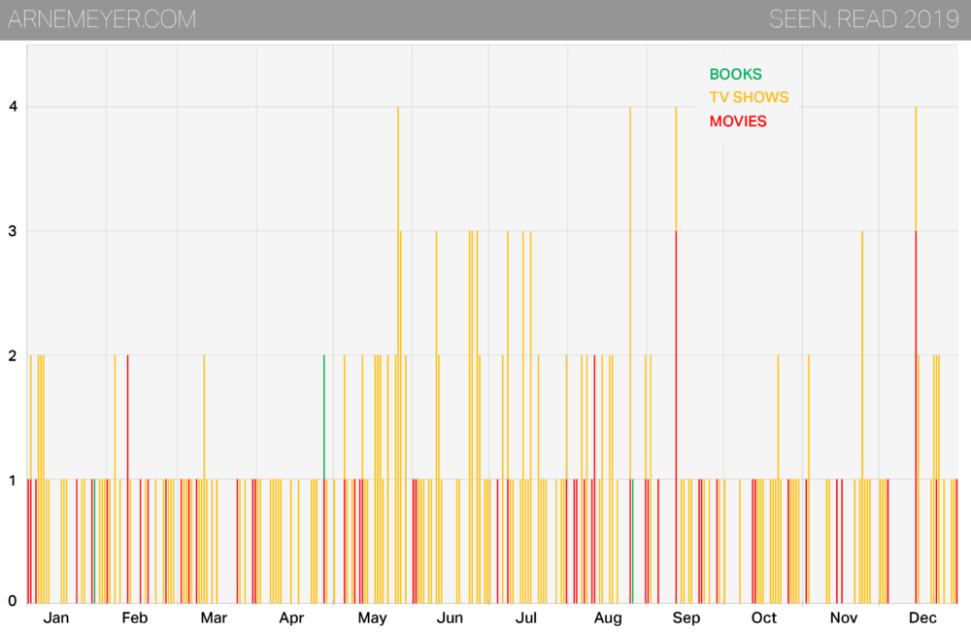Screen dimensions: 971x632
Task: Click the Mar month label
Action: 214,617
